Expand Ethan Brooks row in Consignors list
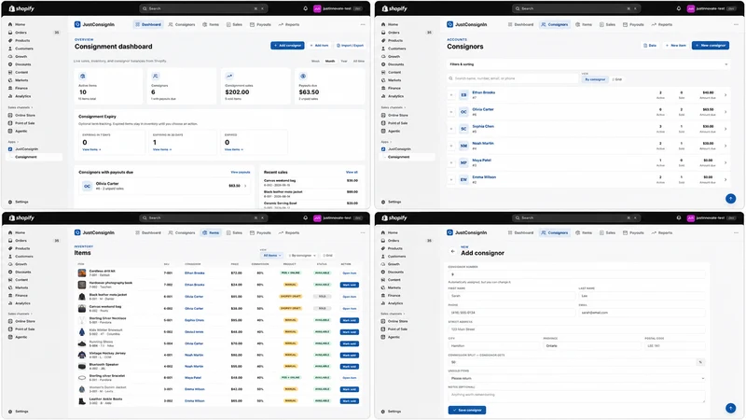This screenshot has width=746, height=420. [451, 95]
